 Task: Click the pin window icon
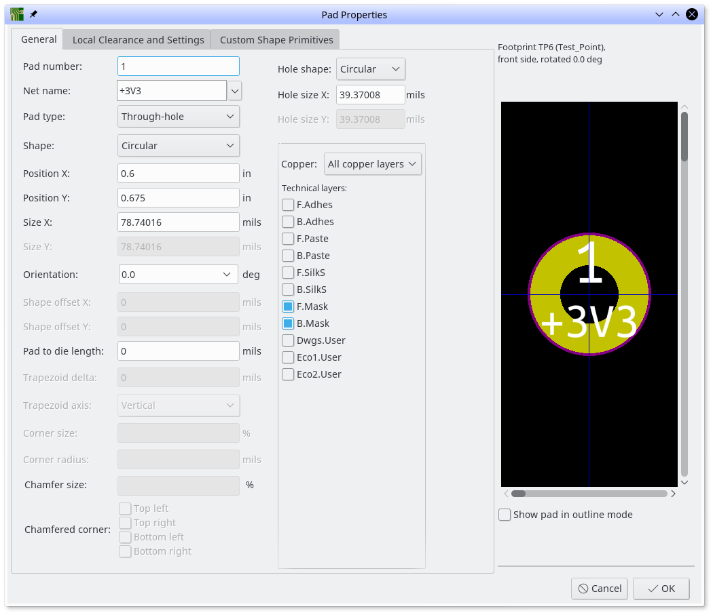tap(34, 14)
